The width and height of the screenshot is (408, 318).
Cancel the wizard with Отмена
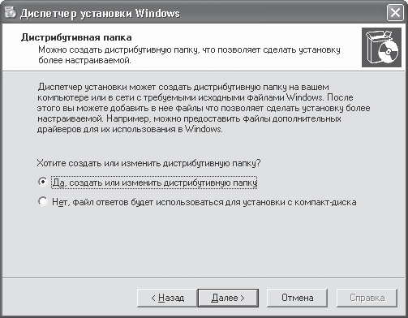pyautogui.click(x=297, y=298)
